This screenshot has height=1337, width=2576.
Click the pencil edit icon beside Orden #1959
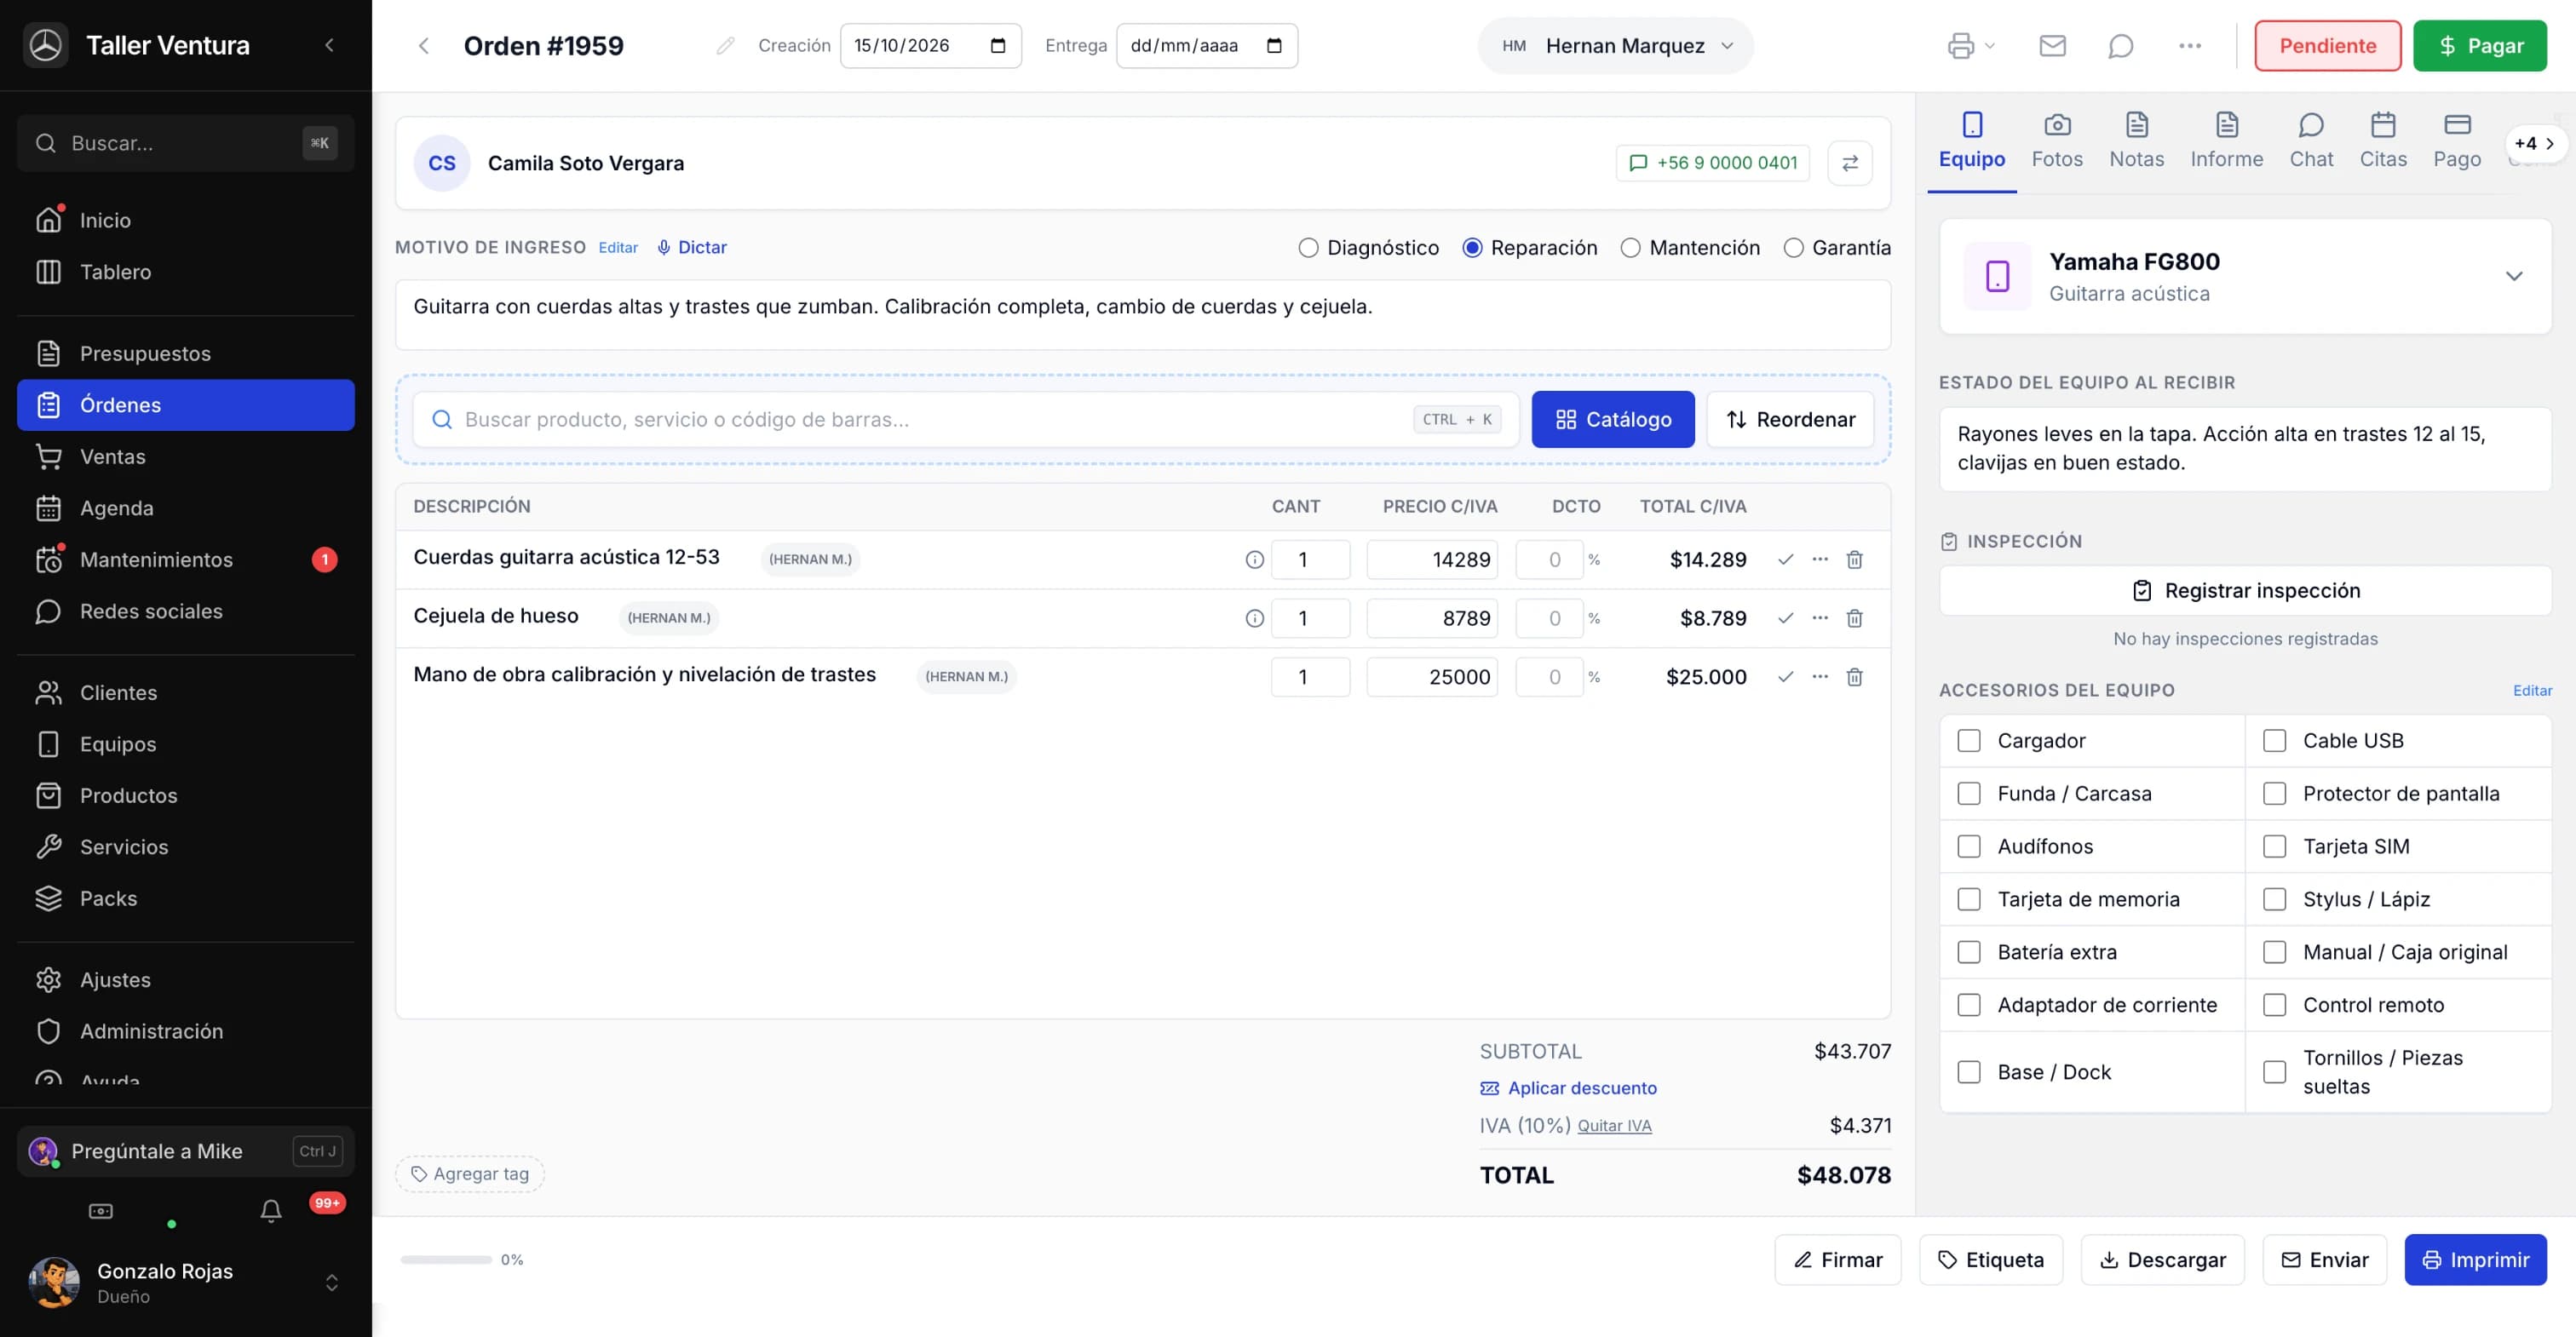tap(725, 46)
